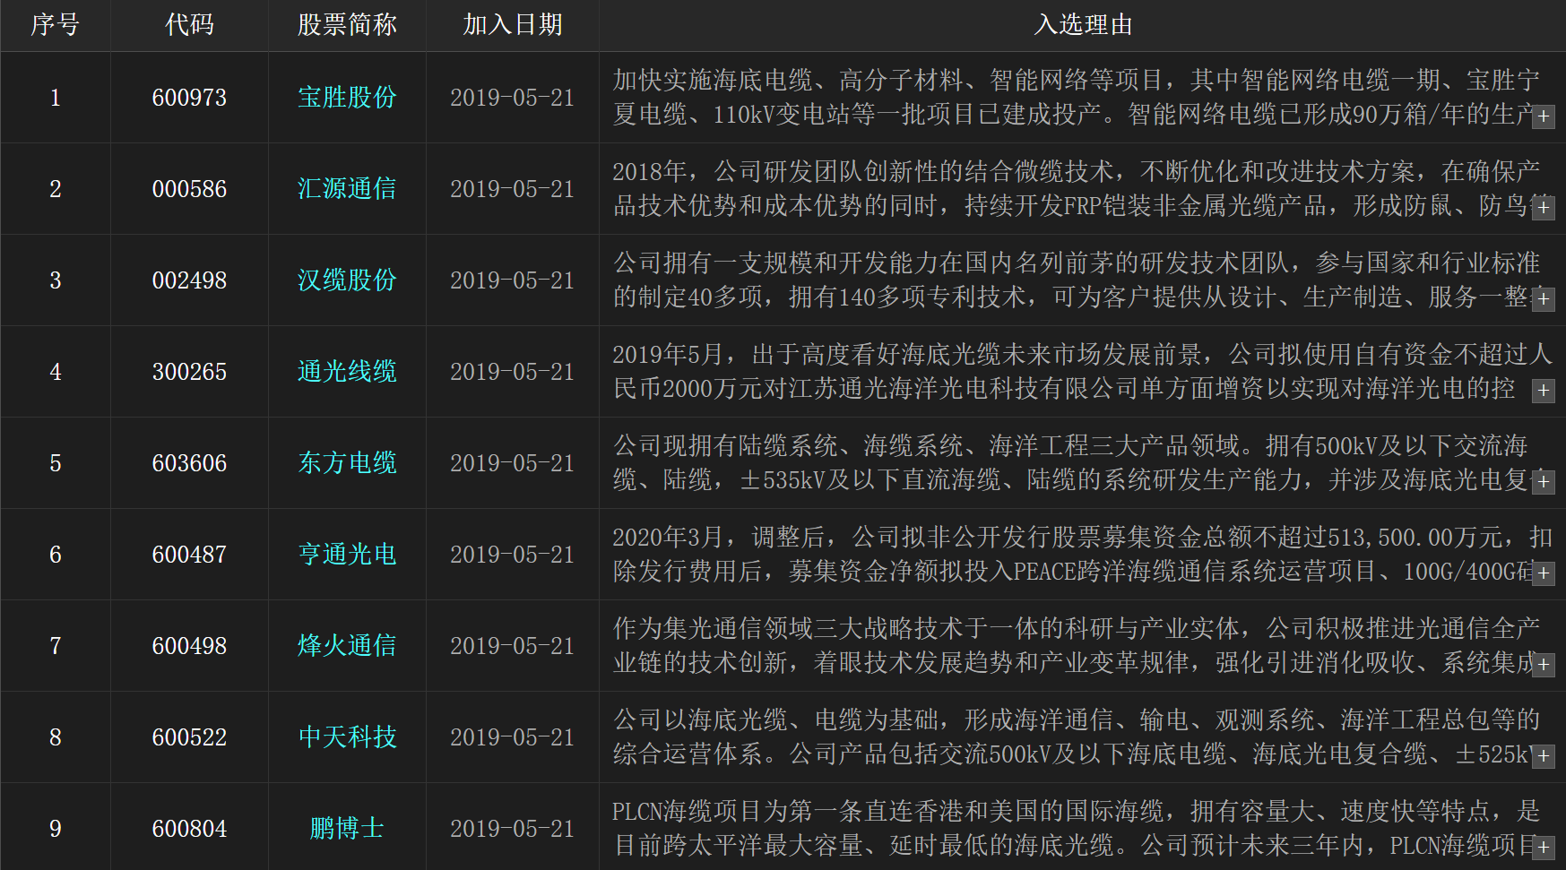
Task: Select stock code 300265
Action: [189, 372]
